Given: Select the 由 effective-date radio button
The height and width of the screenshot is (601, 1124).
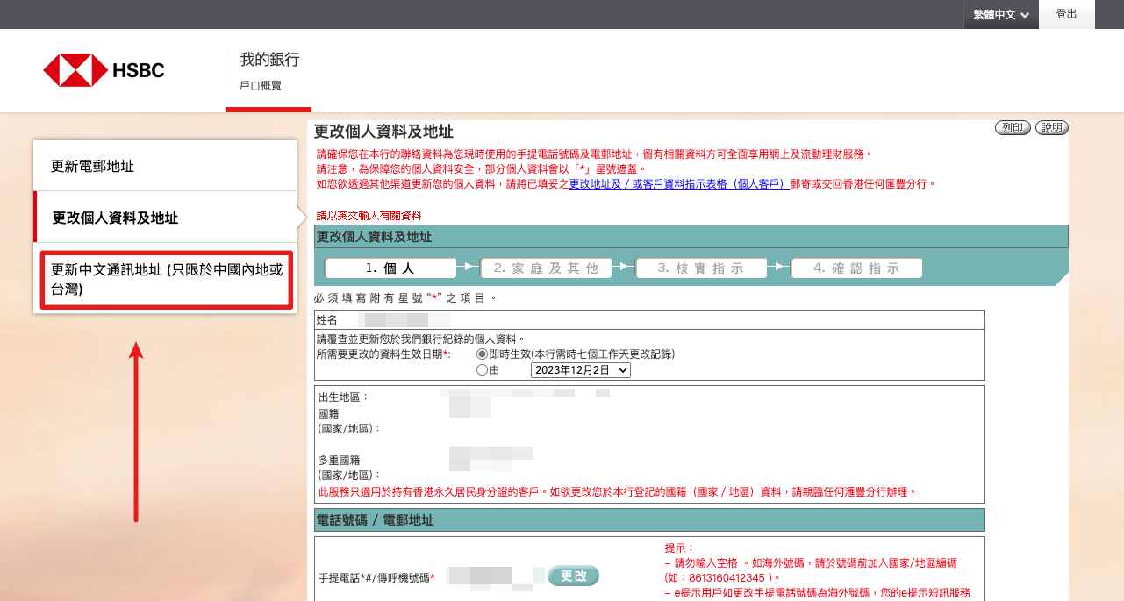Looking at the screenshot, I should pos(481,370).
